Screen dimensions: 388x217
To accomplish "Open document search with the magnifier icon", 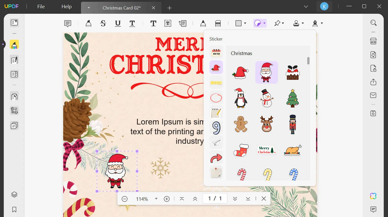I will 373,22.
